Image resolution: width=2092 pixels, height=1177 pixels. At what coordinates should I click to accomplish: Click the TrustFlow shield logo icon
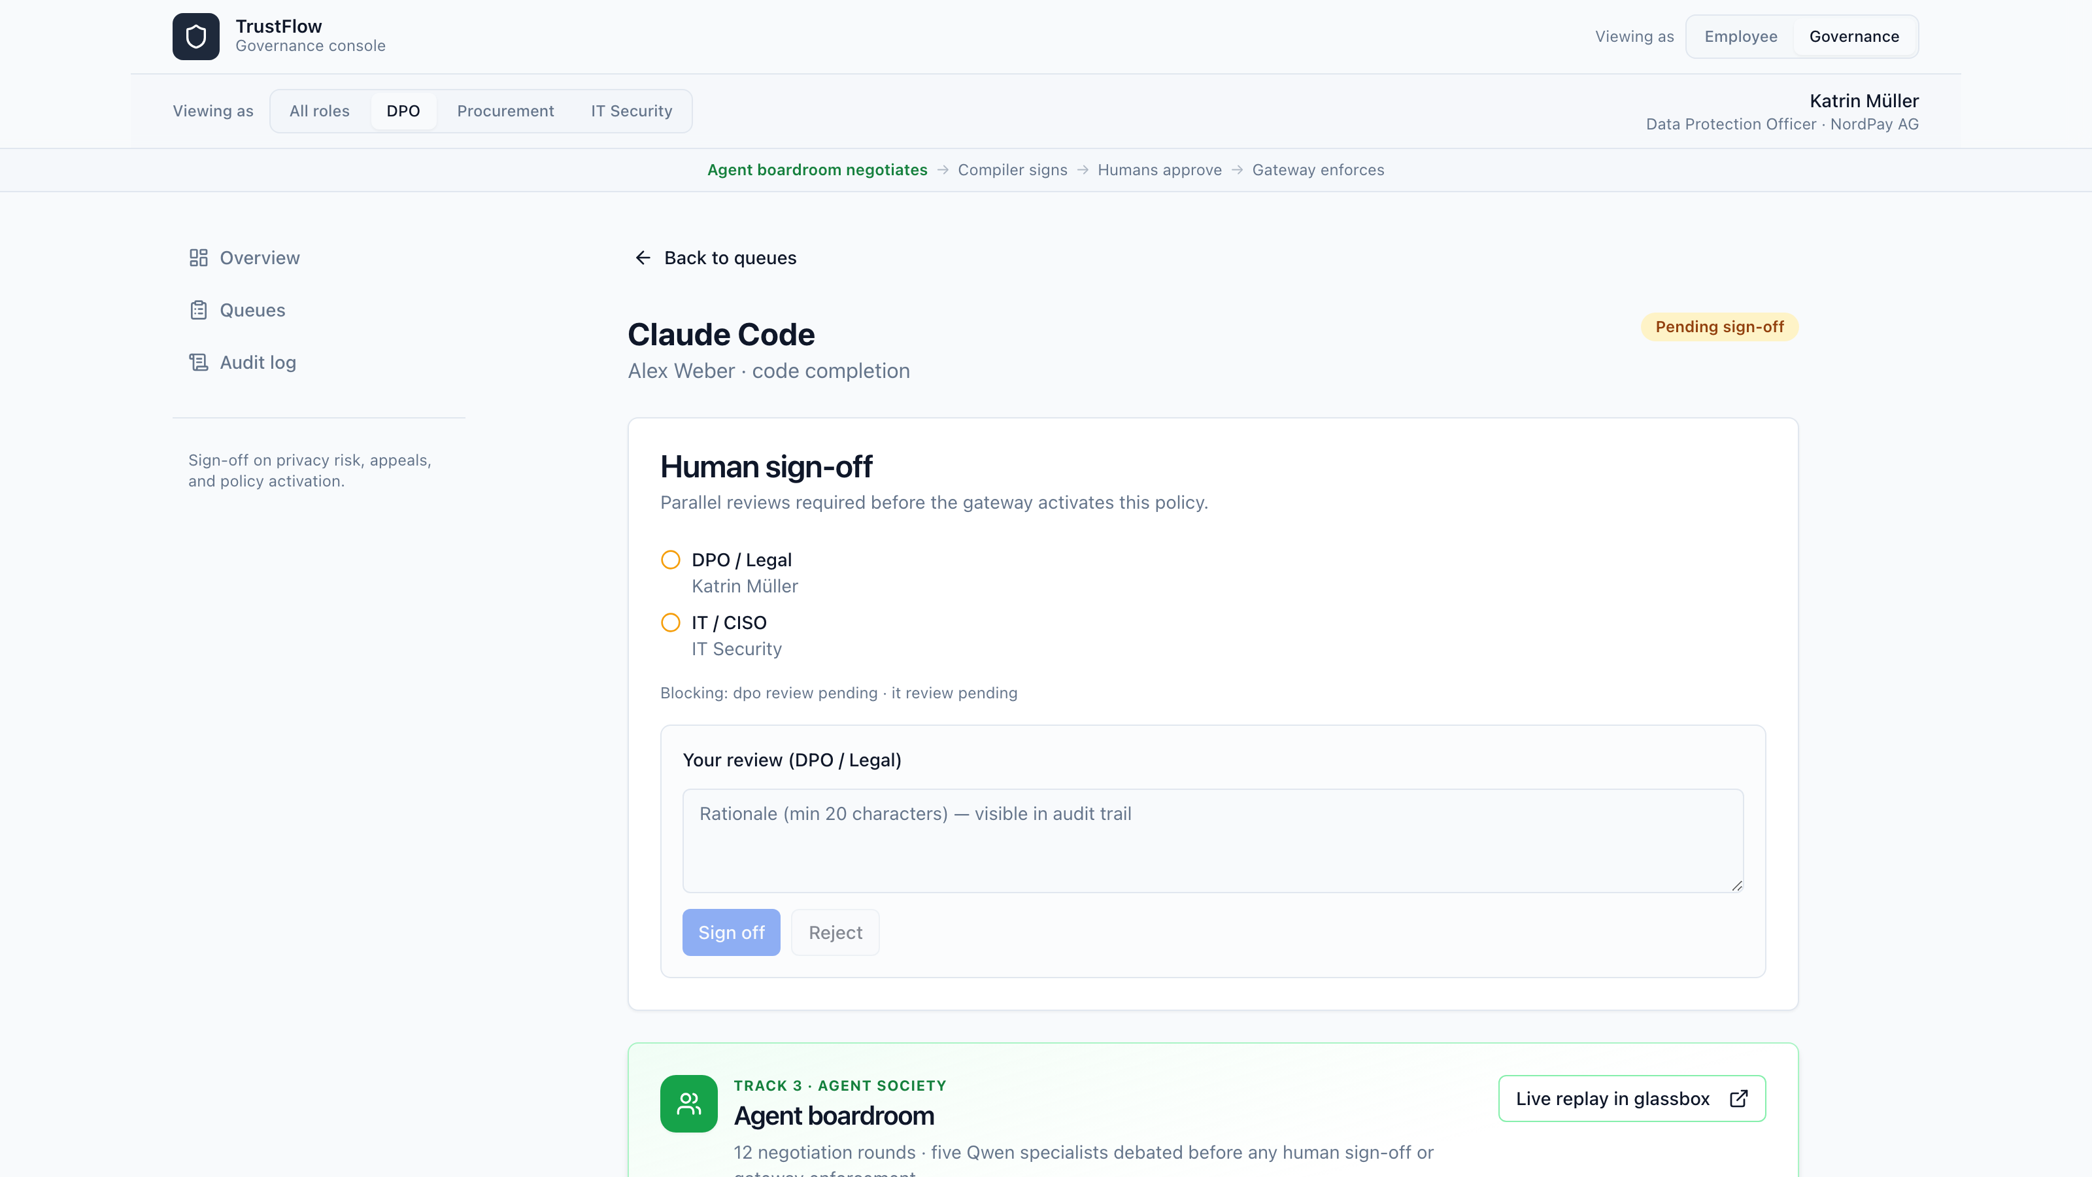(195, 37)
